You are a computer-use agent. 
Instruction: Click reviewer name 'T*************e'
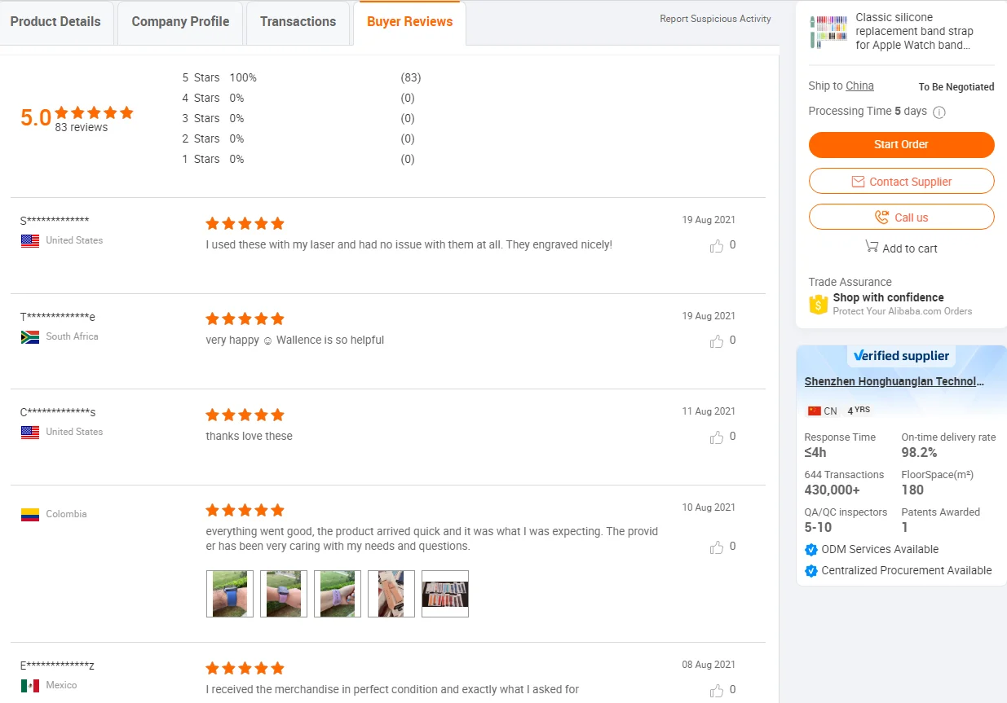[58, 317]
